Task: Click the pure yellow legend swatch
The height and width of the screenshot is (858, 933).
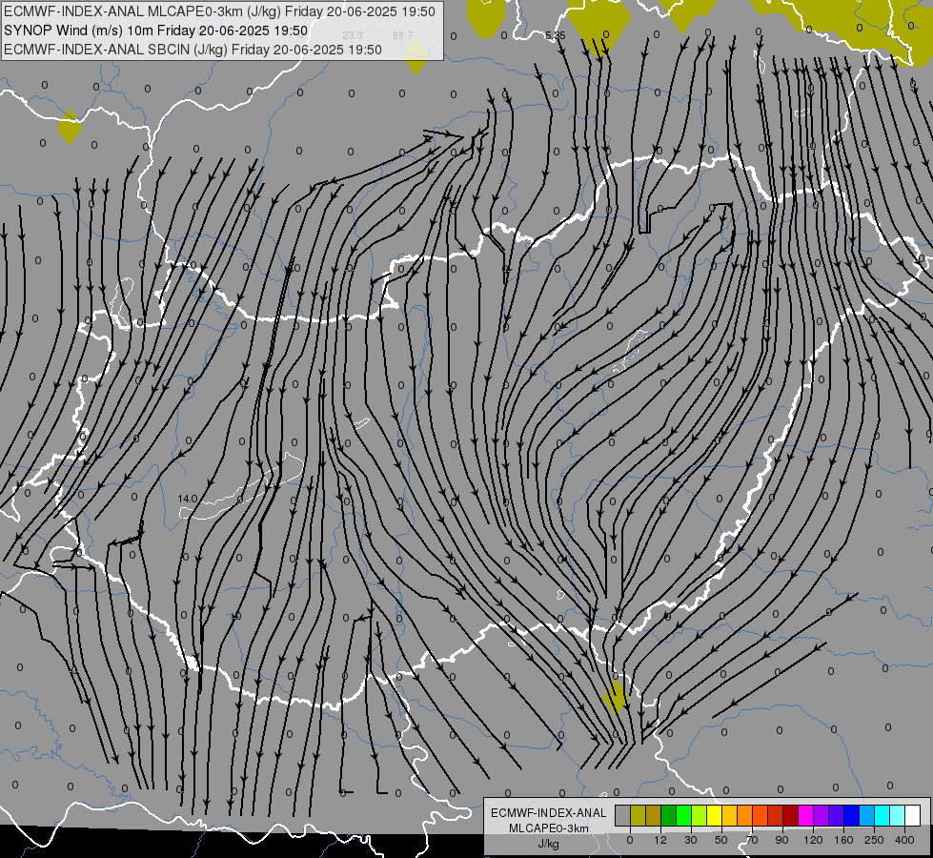Action: [x=715, y=815]
